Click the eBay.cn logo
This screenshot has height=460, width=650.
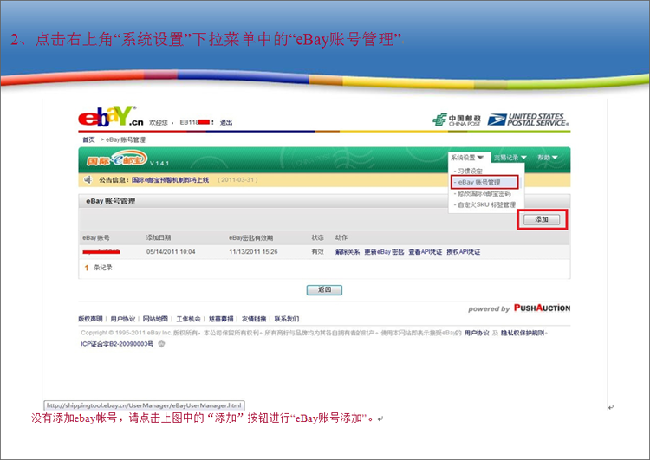[x=111, y=116]
